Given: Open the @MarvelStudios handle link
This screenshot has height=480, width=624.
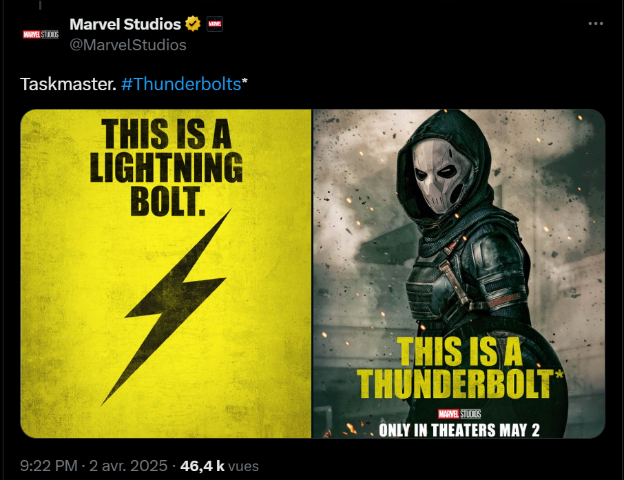Looking at the screenshot, I should [127, 45].
